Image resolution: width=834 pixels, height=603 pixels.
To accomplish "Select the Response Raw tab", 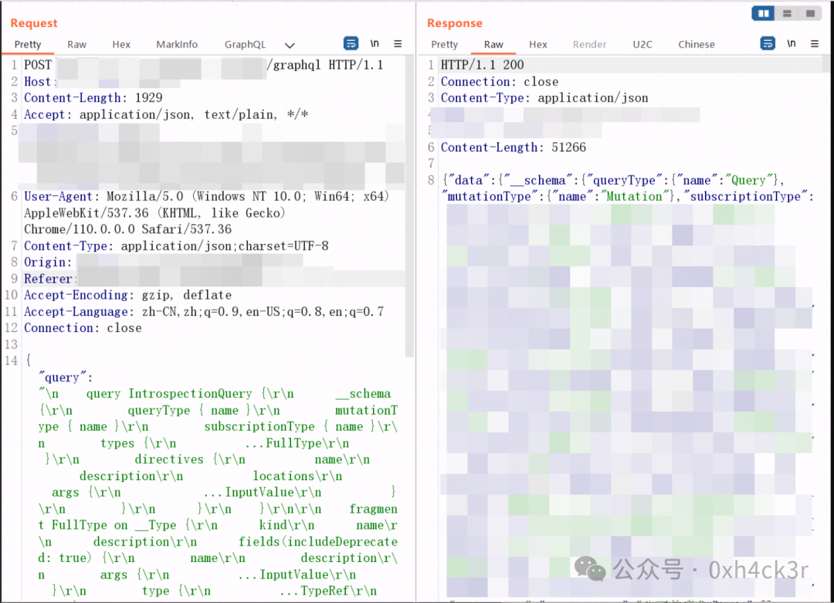I will point(493,45).
